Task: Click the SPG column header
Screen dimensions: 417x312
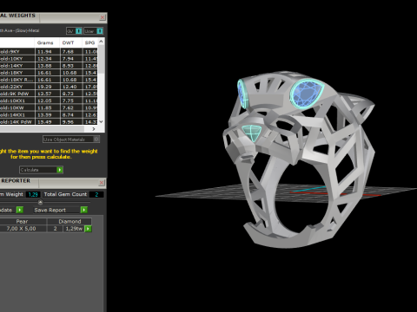Action: click(x=89, y=42)
